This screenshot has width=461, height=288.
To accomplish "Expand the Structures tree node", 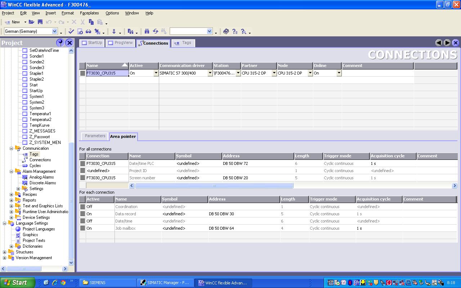I will [4, 252].
